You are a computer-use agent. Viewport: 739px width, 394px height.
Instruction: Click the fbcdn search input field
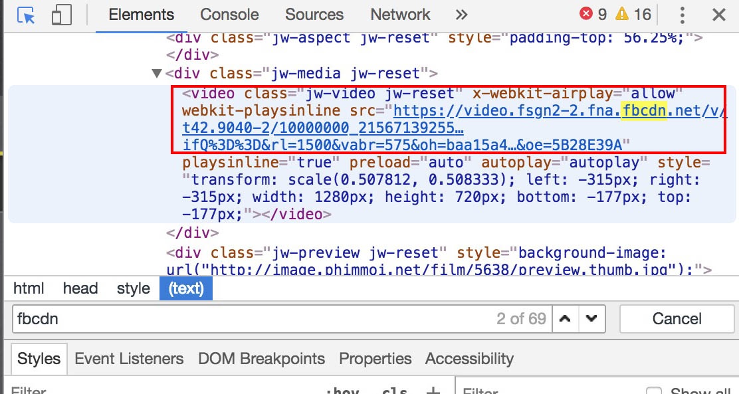click(253, 319)
